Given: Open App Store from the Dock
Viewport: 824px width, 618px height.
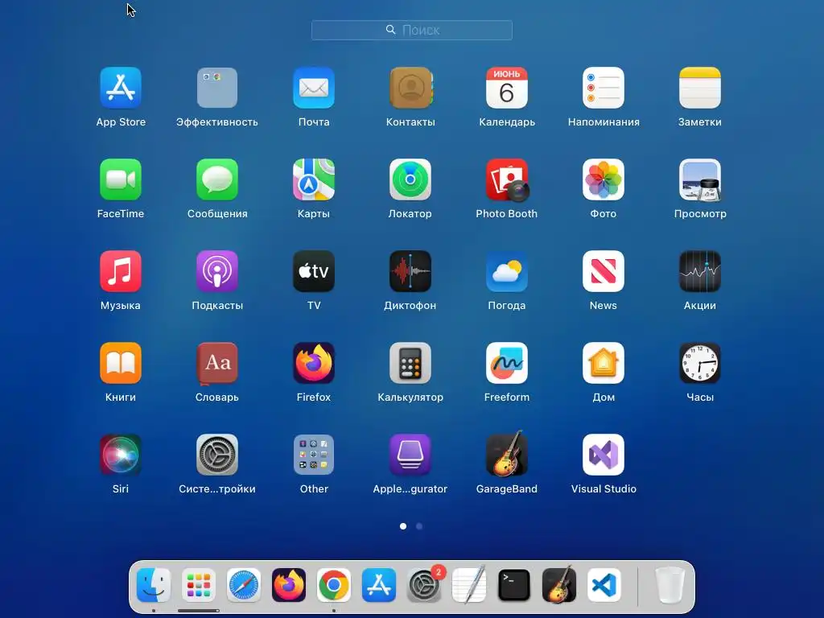Looking at the screenshot, I should coord(379,585).
